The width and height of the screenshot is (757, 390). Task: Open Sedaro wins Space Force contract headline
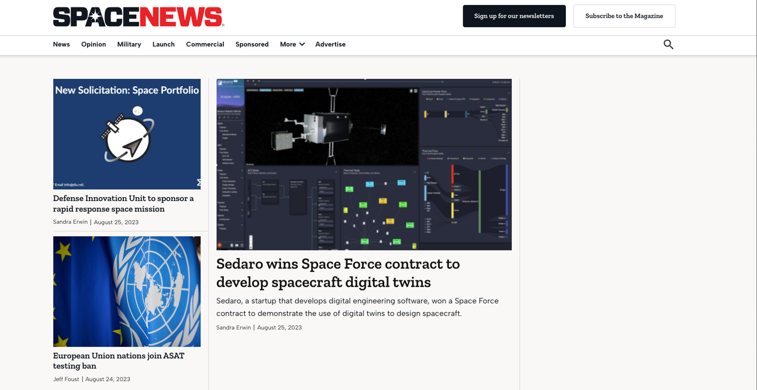coord(338,273)
